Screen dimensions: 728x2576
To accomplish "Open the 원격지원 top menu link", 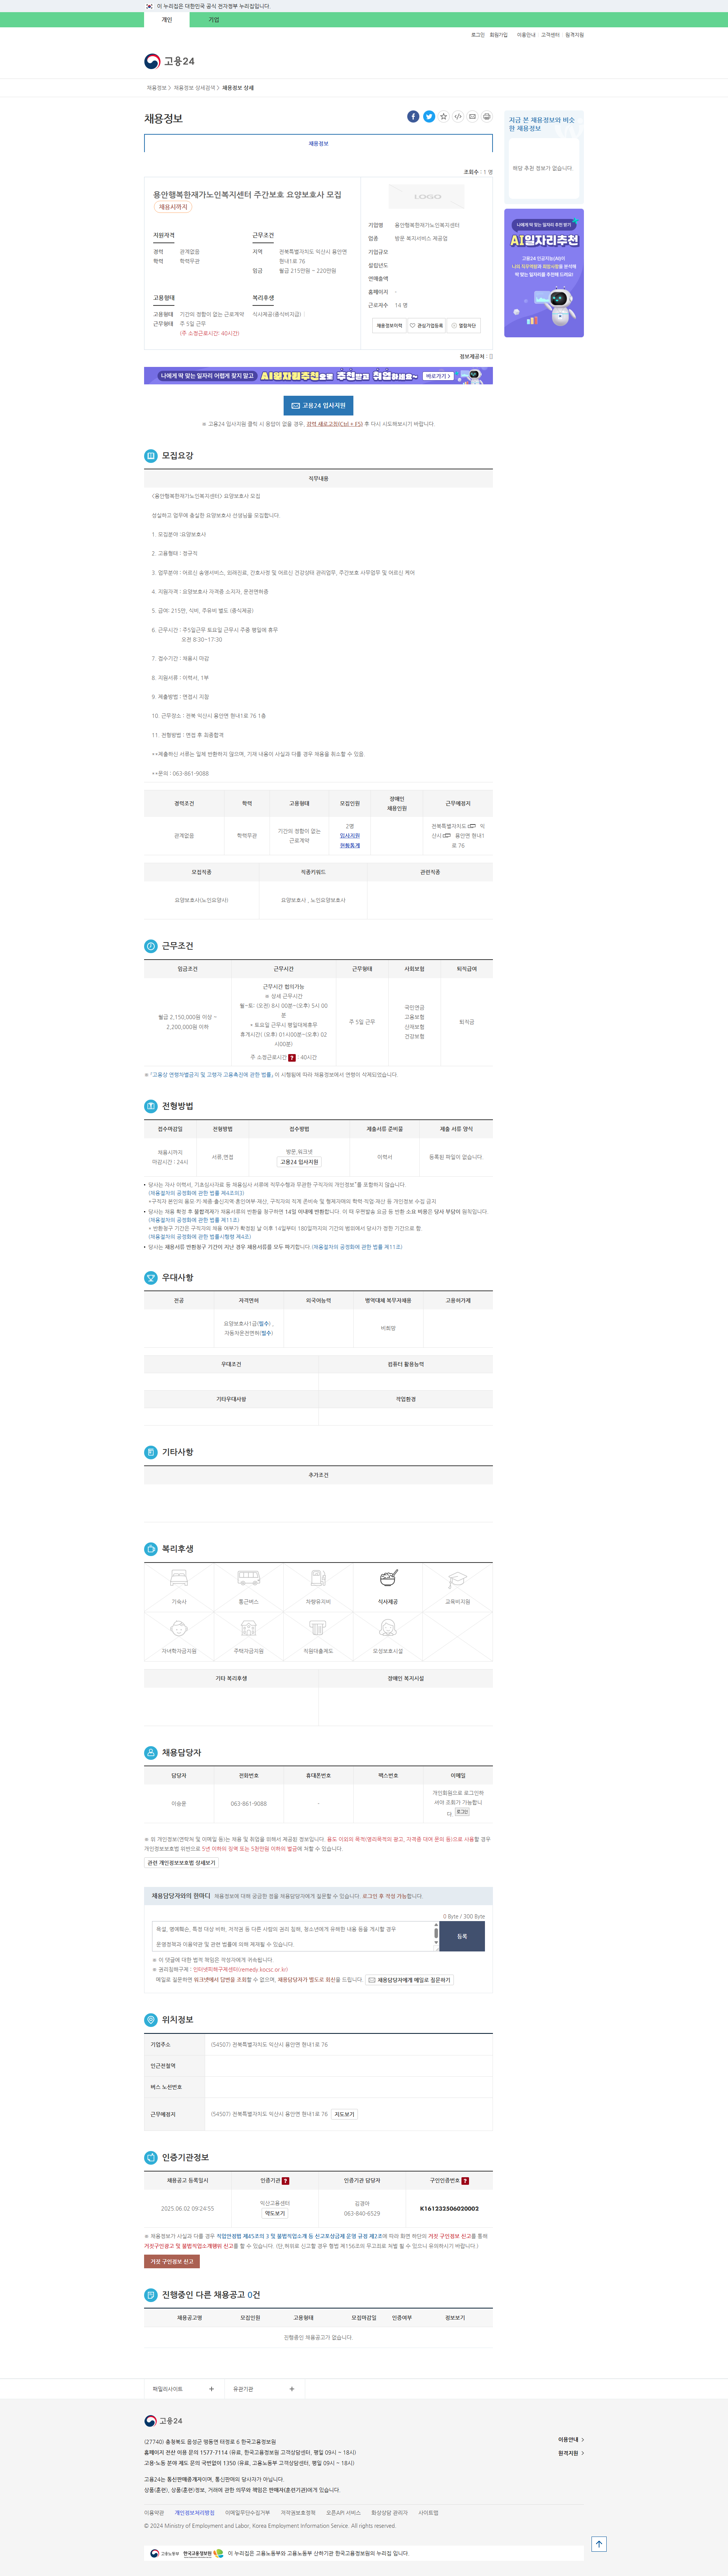I will pyautogui.click(x=574, y=35).
